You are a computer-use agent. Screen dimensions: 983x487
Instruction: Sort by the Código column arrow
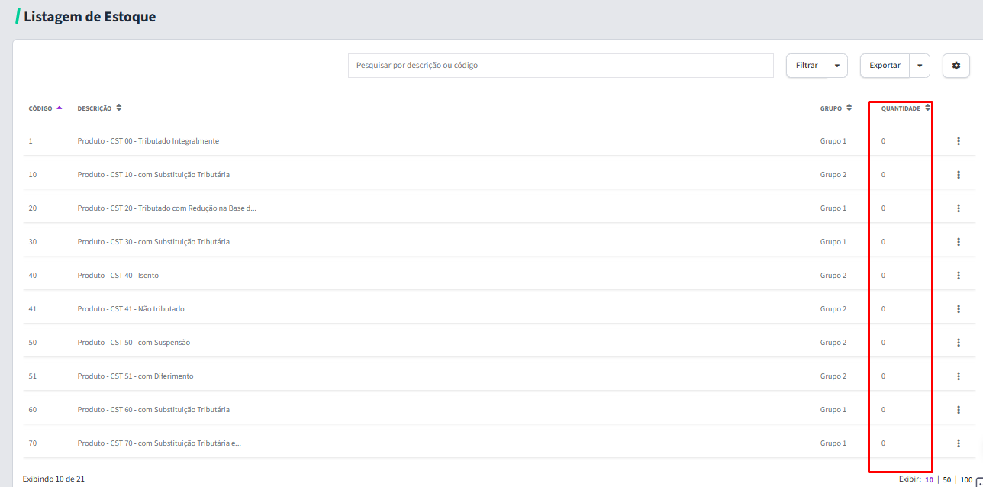point(60,108)
